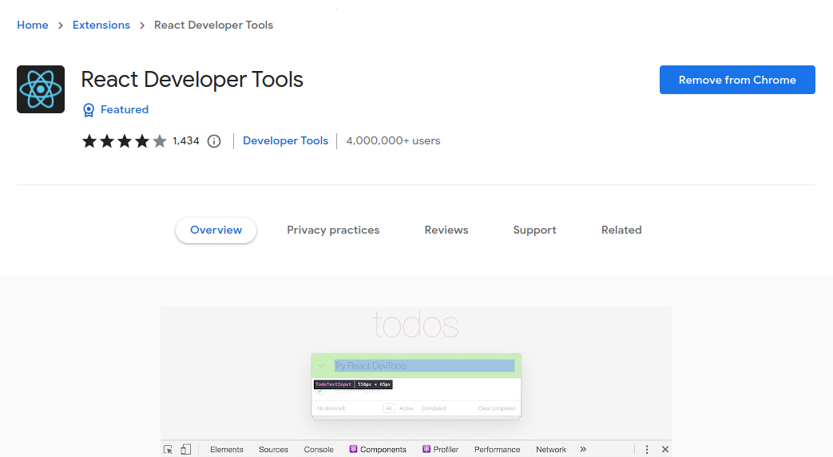Open Console panel tab in preview
This screenshot has width=833, height=457.
click(x=319, y=450)
